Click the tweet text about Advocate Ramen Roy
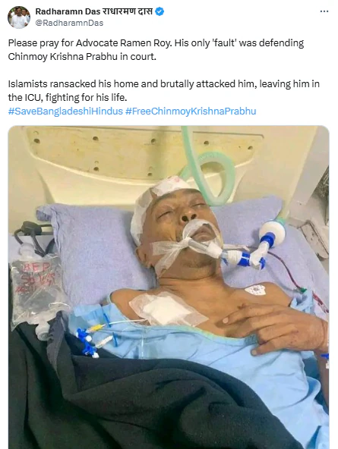This screenshot has height=449, width=338. pos(156,49)
